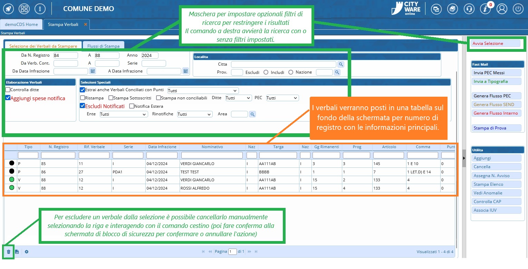Viewport: 528px width, 269px height.
Task: Expand the Ditte dropdown
Action: click(x=238, y=98)
